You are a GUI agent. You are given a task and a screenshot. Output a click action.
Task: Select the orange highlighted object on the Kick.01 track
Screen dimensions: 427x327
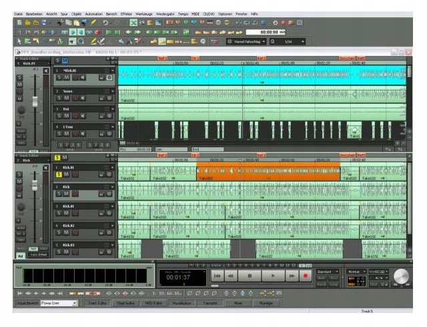[x=268, y=172]
